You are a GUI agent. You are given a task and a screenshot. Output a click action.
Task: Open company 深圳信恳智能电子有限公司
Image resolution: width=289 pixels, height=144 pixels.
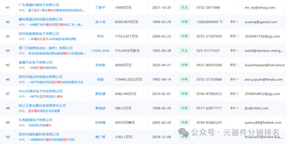coord(39,34)
